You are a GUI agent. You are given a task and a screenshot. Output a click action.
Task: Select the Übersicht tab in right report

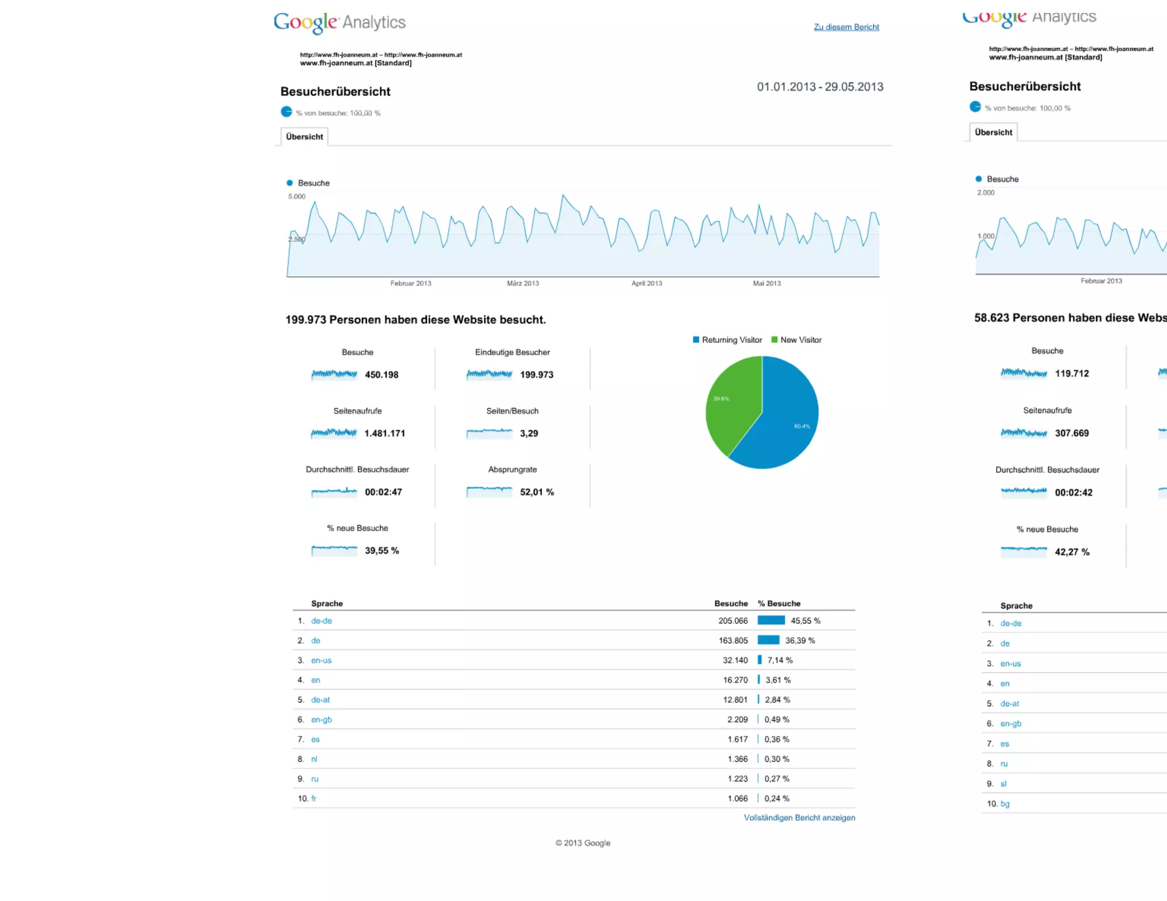click(x=993, y=132)
